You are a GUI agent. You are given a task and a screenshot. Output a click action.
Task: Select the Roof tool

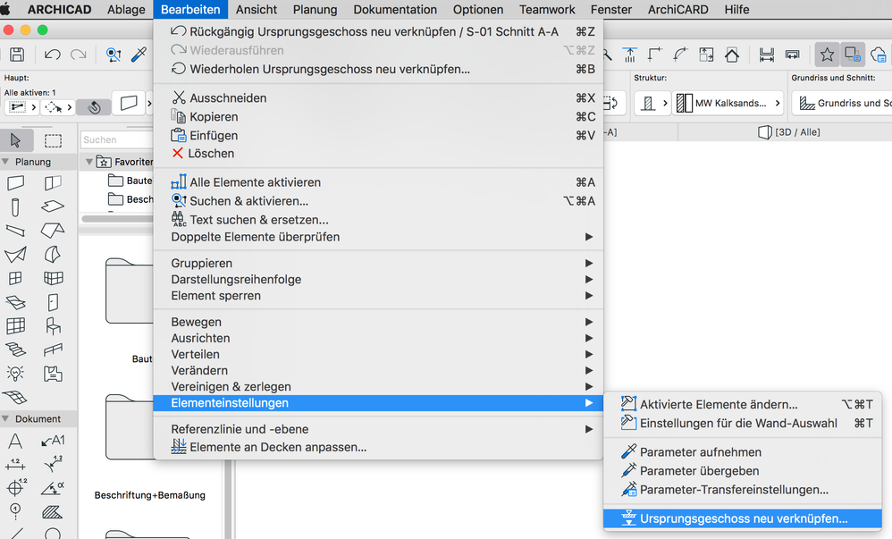pyautogui.click(x=53, y=231)
